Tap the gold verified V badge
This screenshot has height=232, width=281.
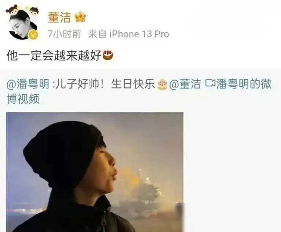coord(33,35)
